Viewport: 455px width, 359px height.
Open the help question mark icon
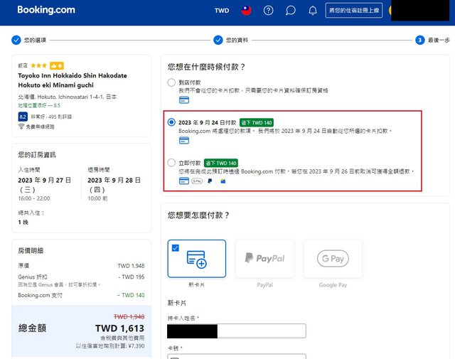268,11
